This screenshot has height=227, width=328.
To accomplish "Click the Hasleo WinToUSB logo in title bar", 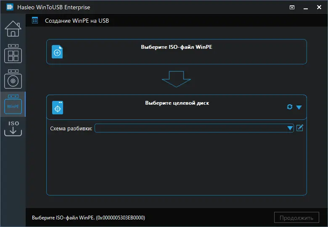I will tap(9, 7).
